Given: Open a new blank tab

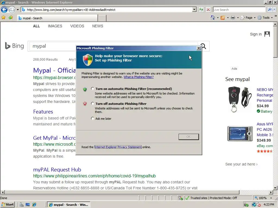Looking at the screenshot, I should pos(102,18).
